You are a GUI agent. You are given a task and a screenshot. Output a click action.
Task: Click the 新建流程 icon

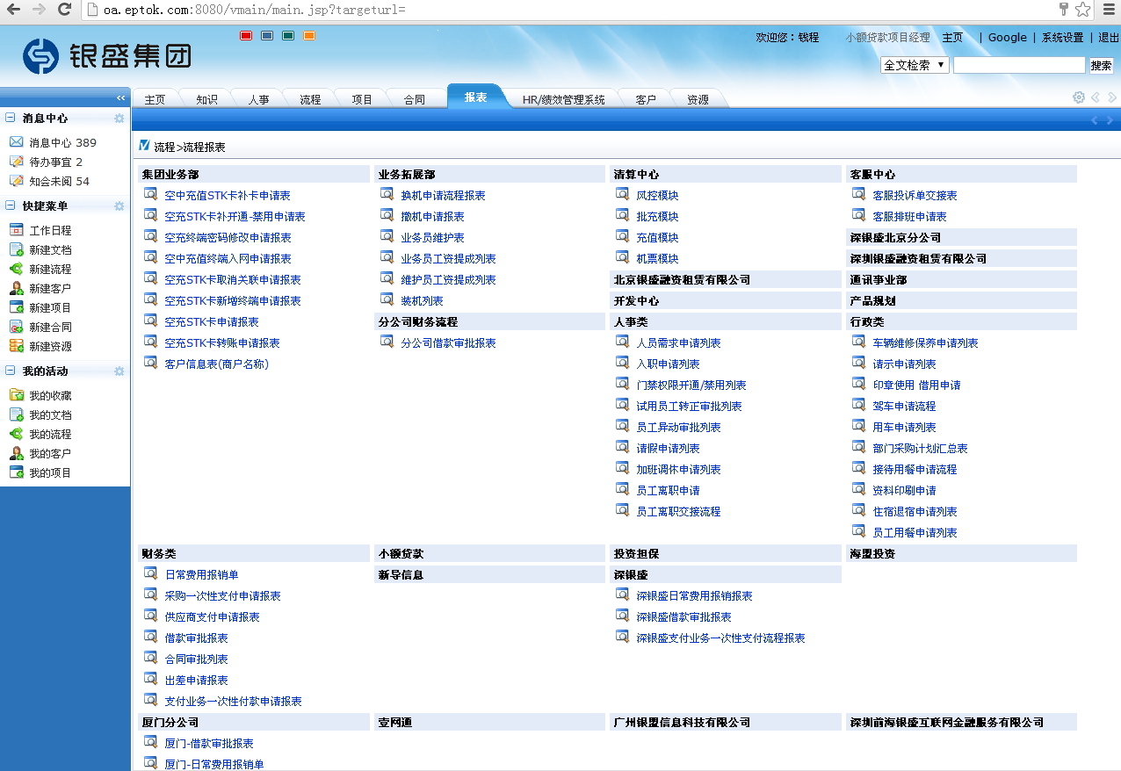point(16,269)
